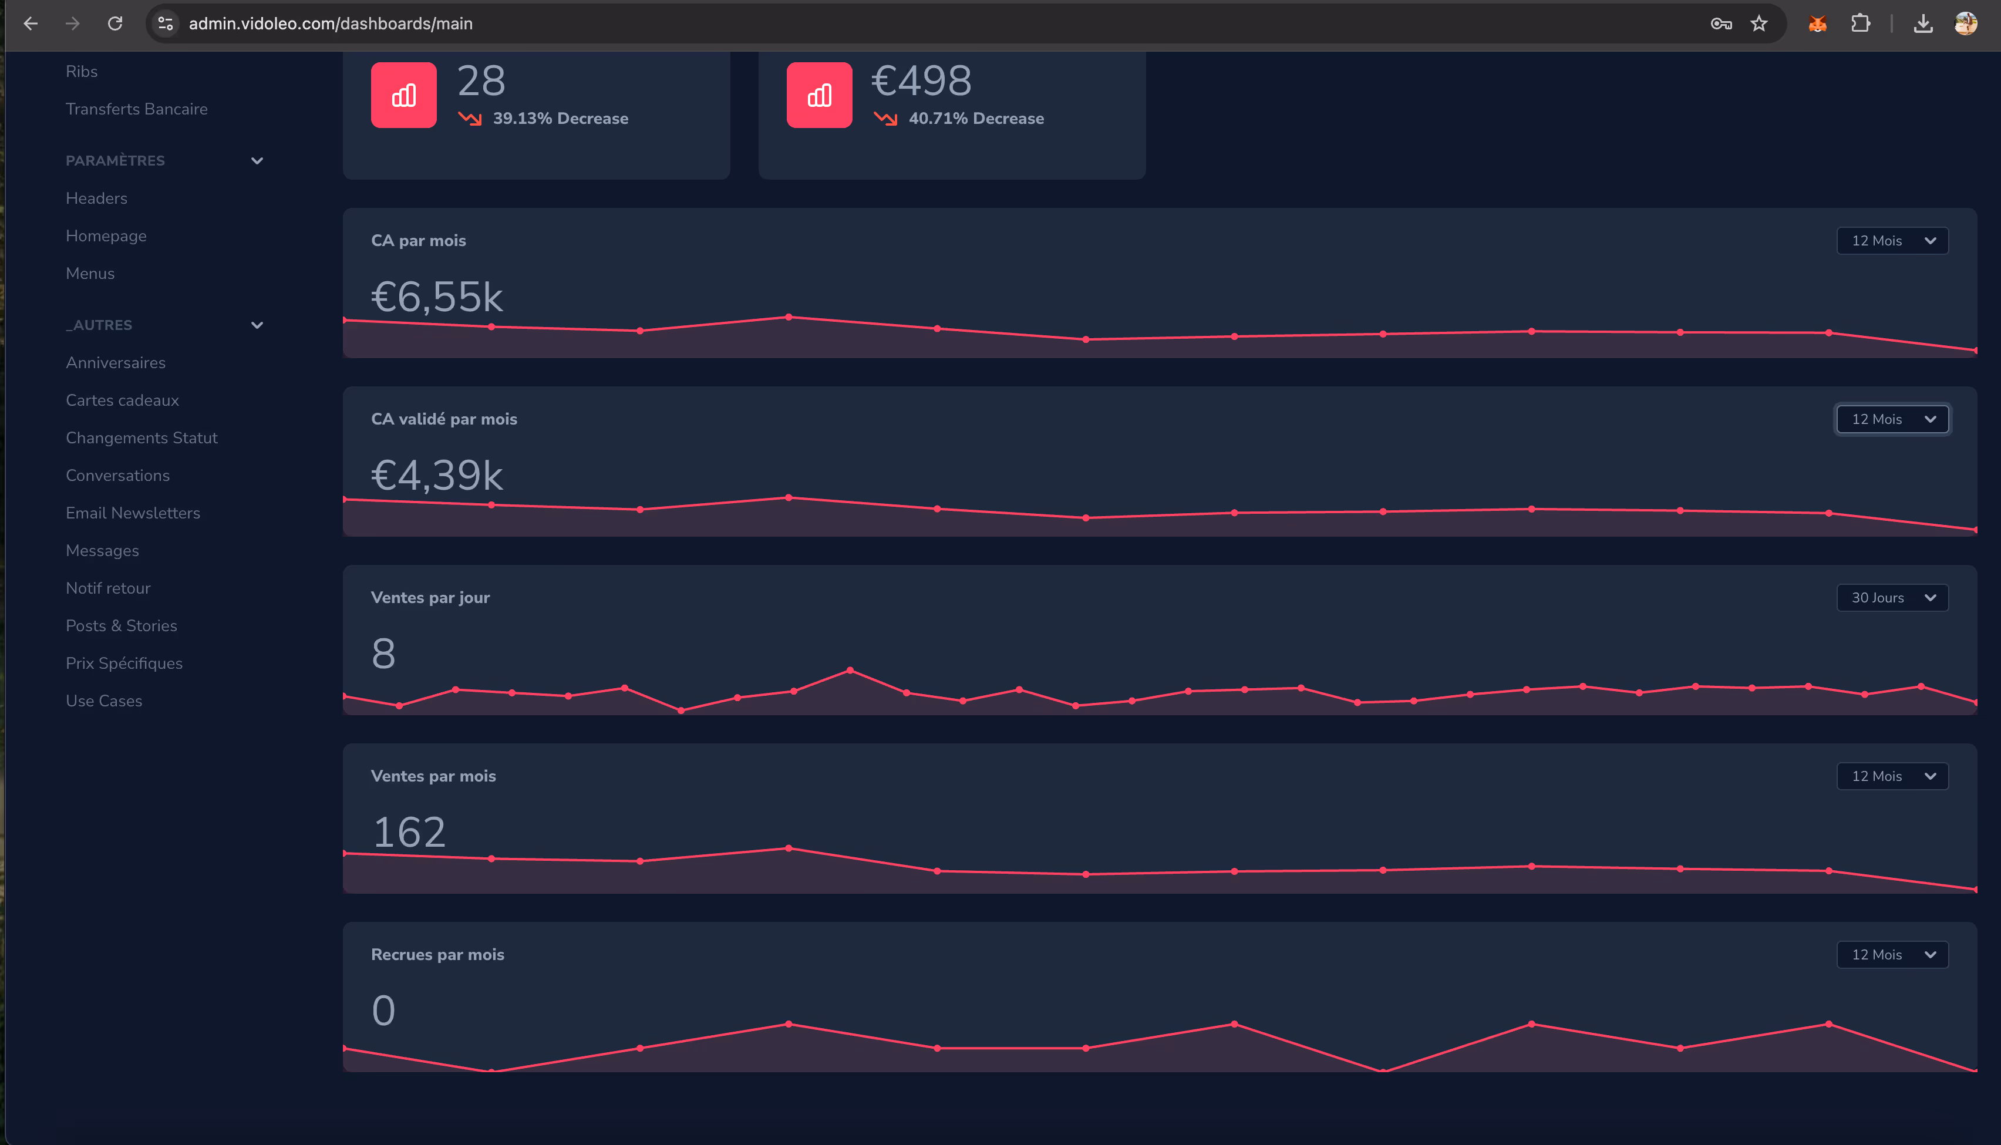Collapse the _AUTRES sidebar section
Screen dimensions: 2001x1145
click(257, 325)
